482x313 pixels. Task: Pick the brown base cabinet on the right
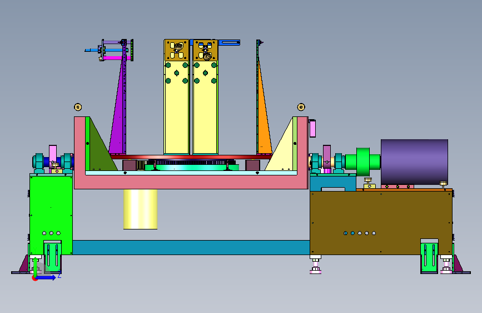pos(381,222)
